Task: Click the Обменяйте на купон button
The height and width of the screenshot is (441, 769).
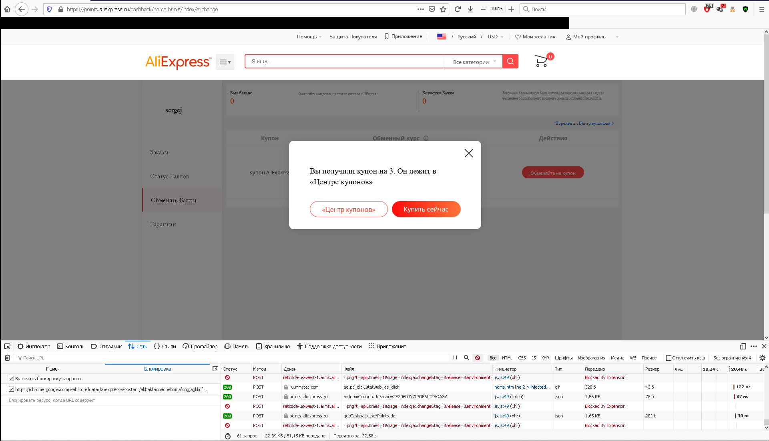Action: pos(553,173)
